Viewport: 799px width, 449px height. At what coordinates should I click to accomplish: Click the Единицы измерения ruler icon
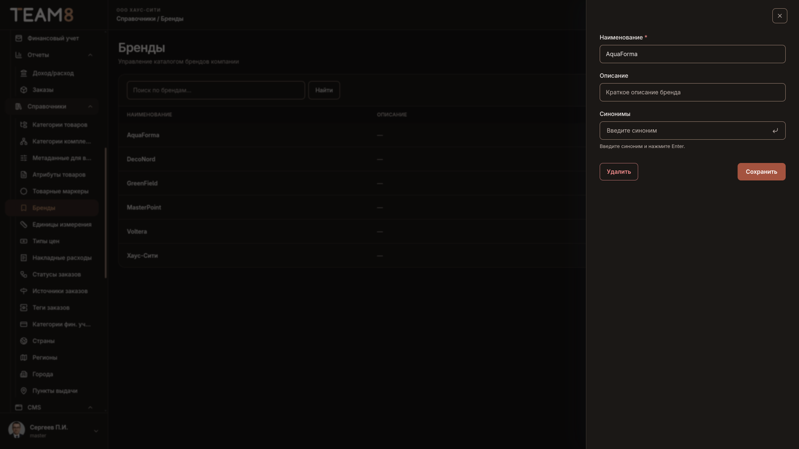coord(23,225)
